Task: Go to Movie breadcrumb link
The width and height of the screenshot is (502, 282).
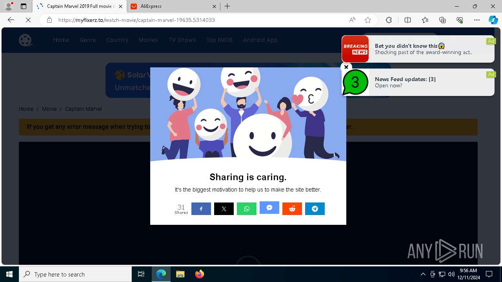Action: pos(49,109)
